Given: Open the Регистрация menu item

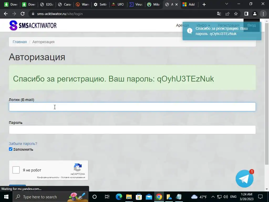Looking at the screenshot, I should tap(229, 25).
